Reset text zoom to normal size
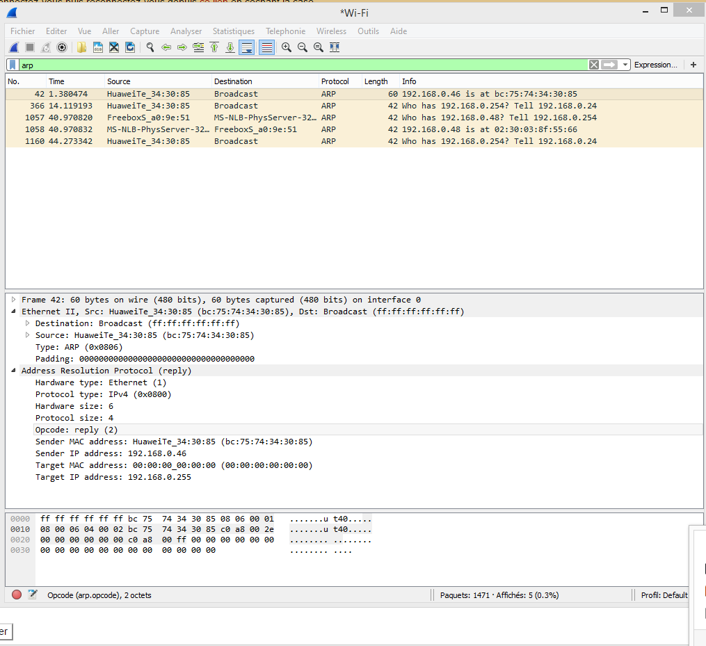The height and width of the screenshot is (646, 706). tap(319, 47)
